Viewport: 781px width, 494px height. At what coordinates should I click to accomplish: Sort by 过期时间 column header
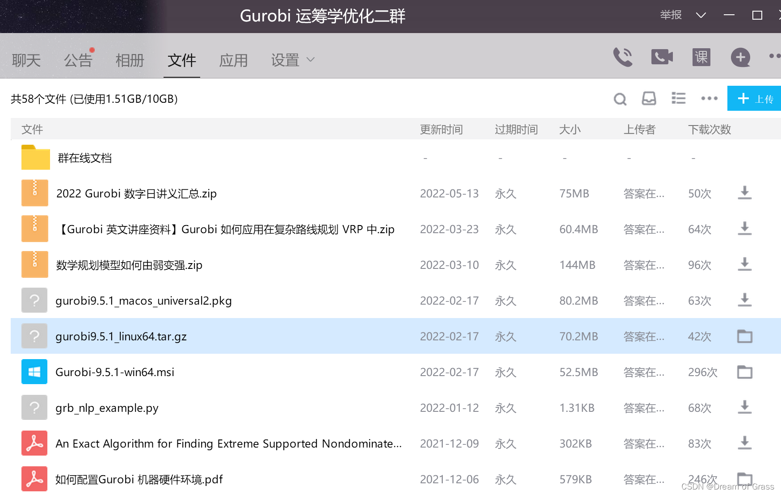(x=516, y=130)
